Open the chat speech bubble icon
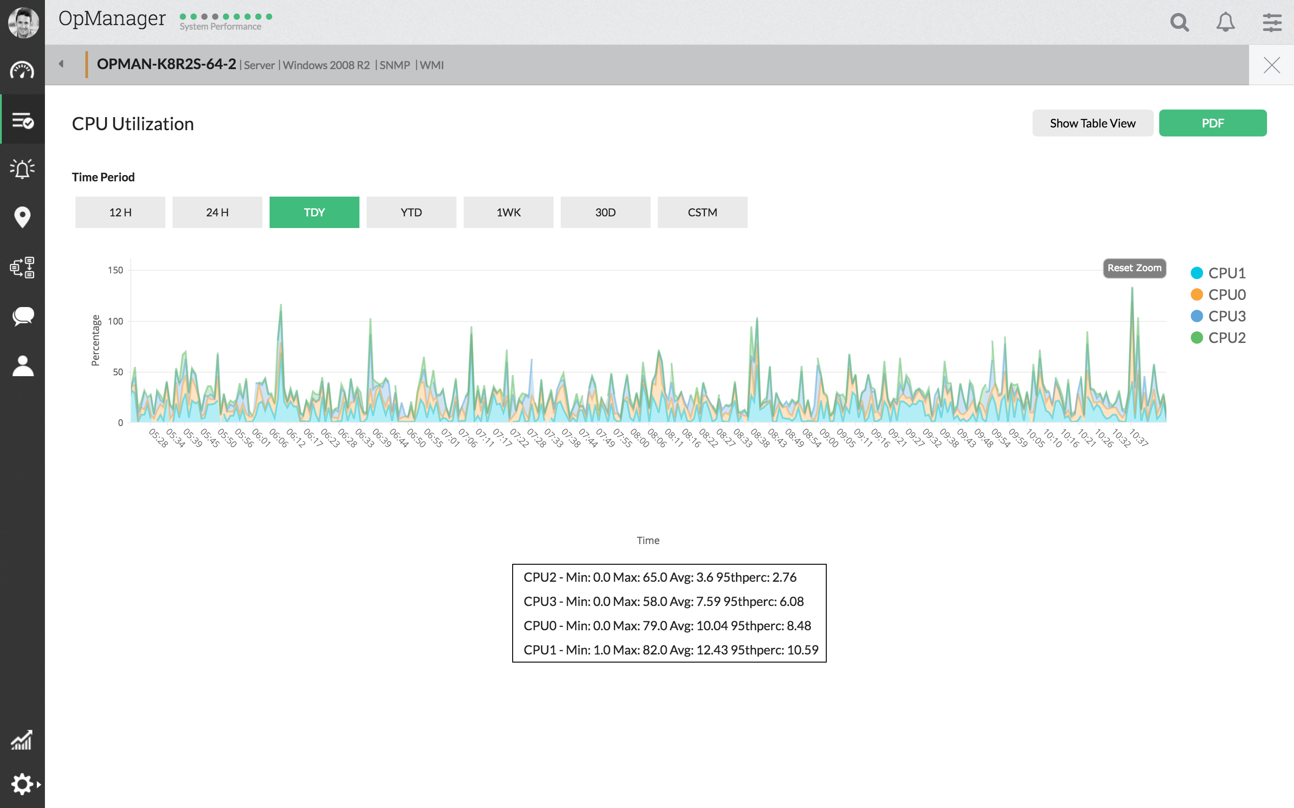The height and width of the screenshot is (808, 1294). point(22,316)
